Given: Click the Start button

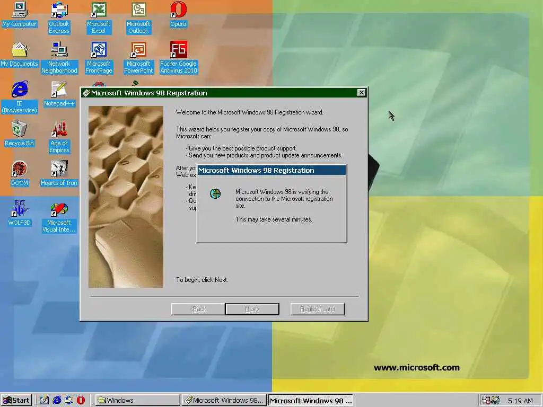Looking at the screenshot, I should [16, 401].
